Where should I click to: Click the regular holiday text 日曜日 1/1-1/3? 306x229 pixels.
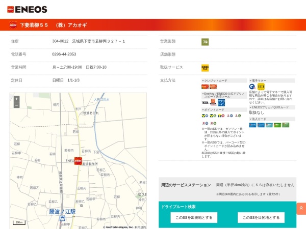[x=66, y=80]
